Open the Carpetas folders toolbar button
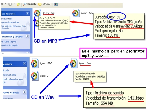The image size is (149, 112). tap(44, 4)
